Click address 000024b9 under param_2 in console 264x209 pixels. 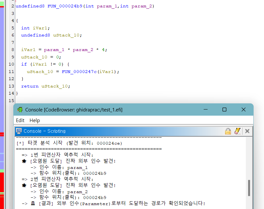point(95,197)
